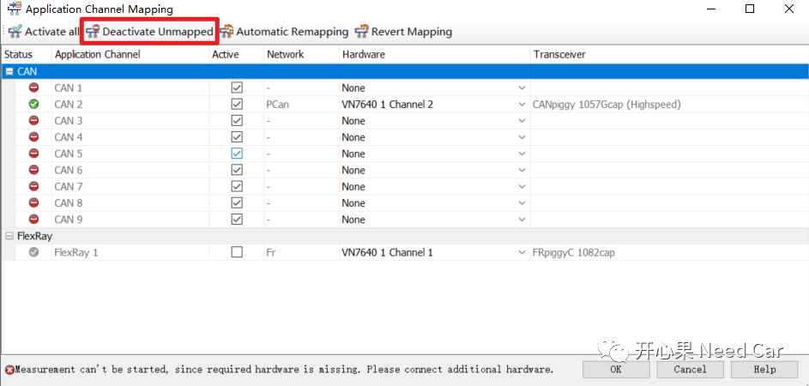Click the red status icon for CAN 7
Viewport: 809px width, 386px height.
pyautogui.click(x=34, y=186)
